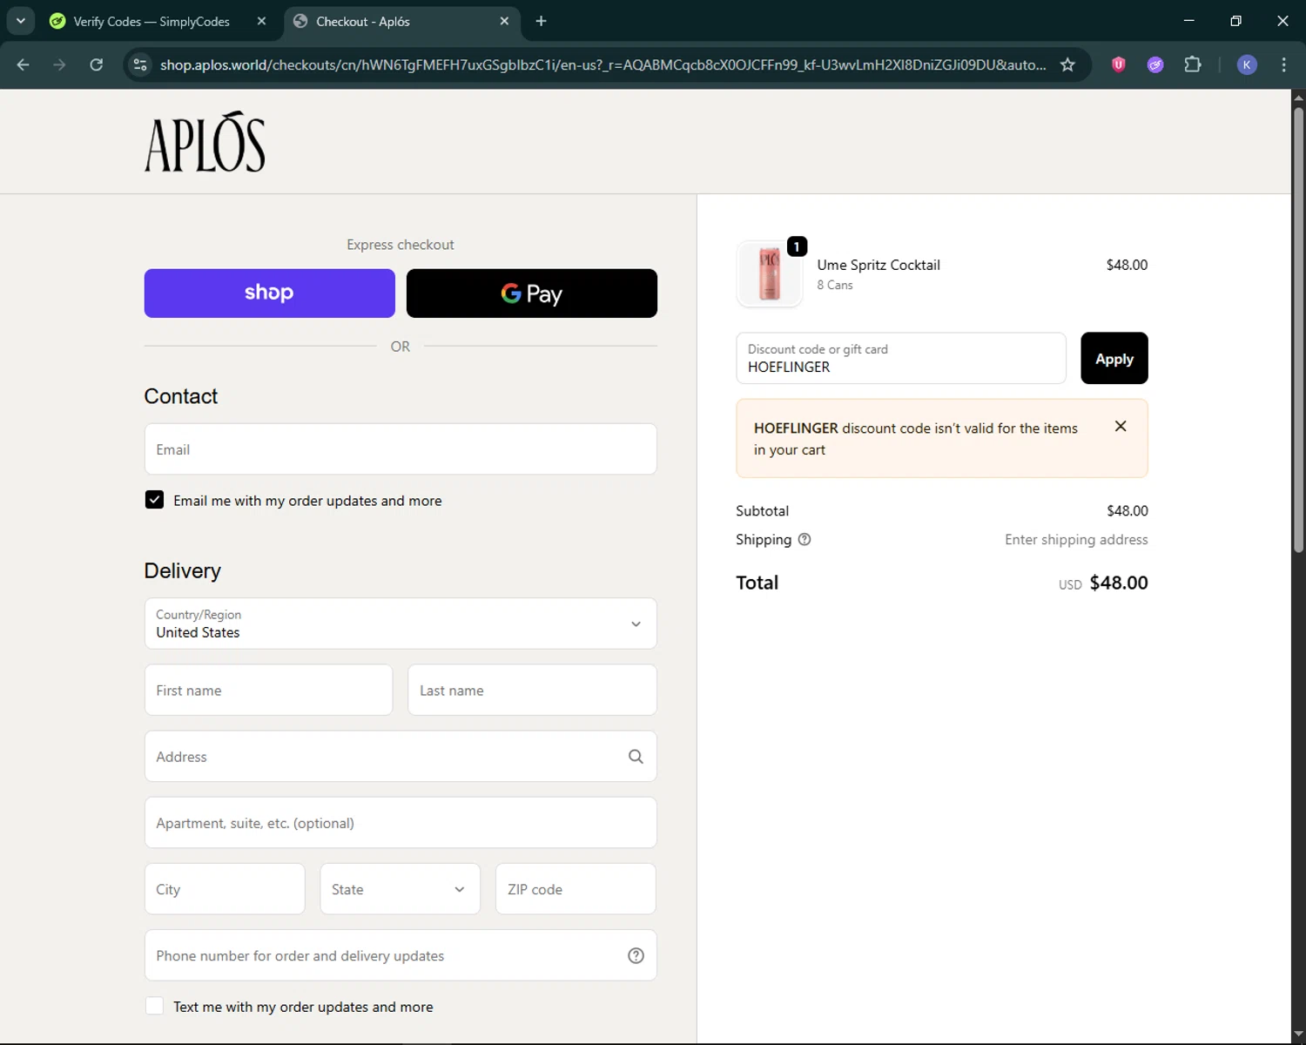This screenshot has height=1045, width=1306.
Task: View site information icon in address bar
Action: tap(140, 64)
